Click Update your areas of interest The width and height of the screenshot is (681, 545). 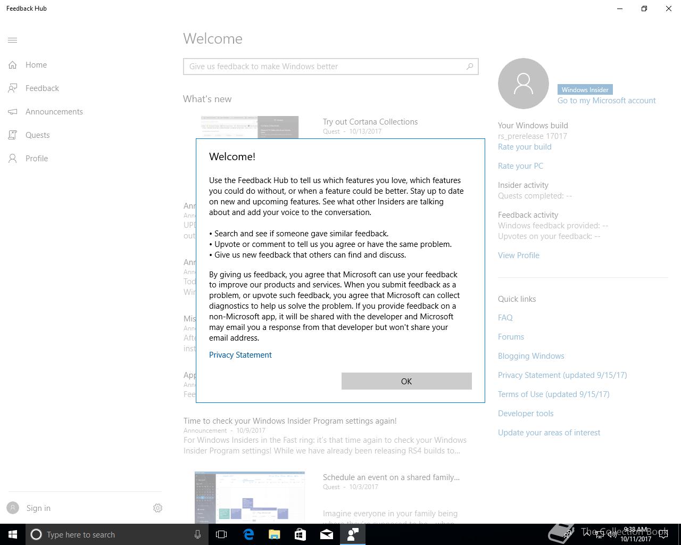pos(549,433)
